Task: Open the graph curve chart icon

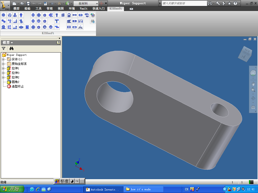Action: 81,27
